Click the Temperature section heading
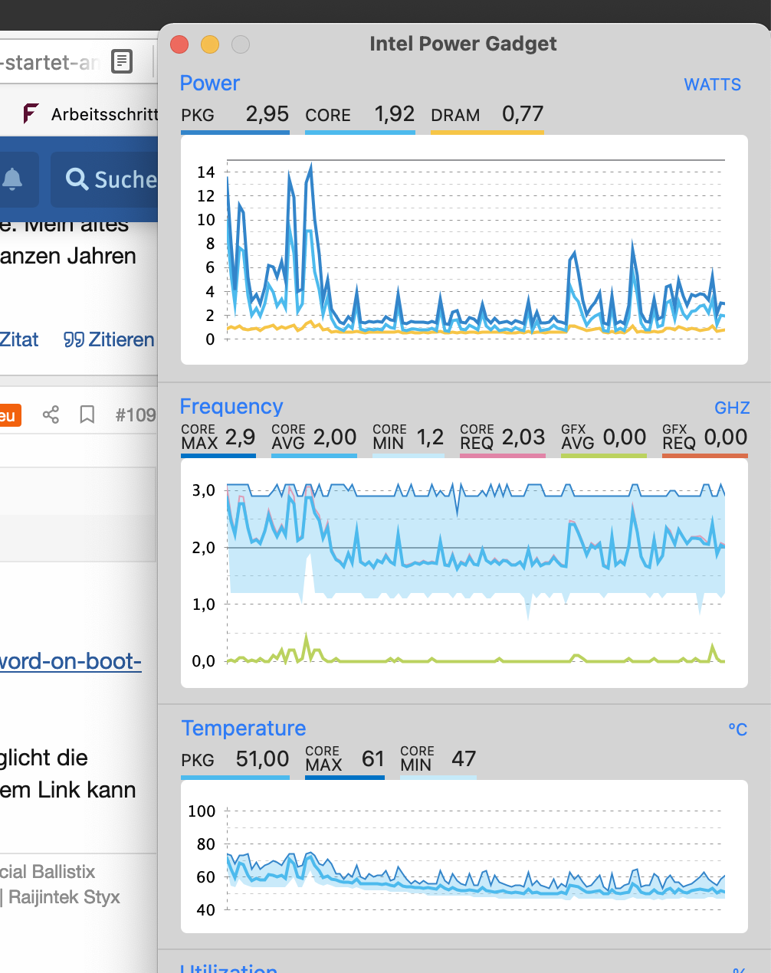 pos(244,728)
